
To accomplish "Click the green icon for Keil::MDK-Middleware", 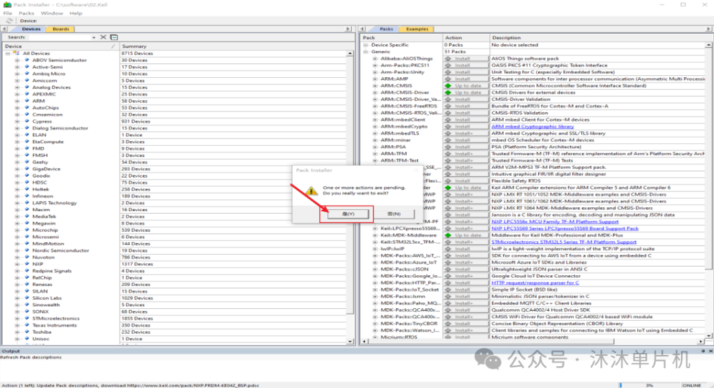I will 448,236.
